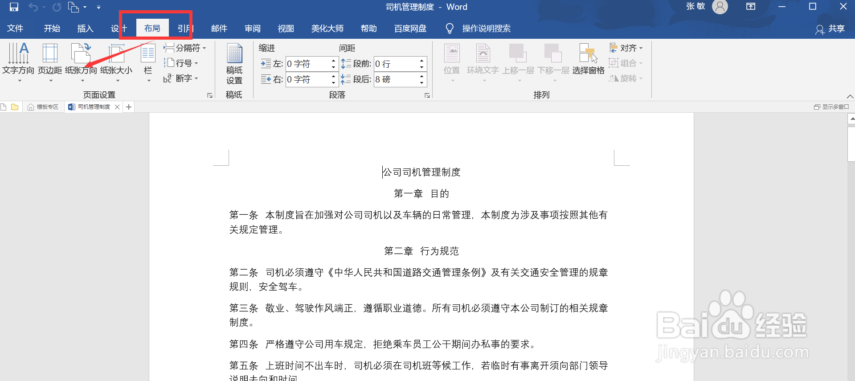Expand Customize Quick Access Toolbar arrow

click(98, 7)
